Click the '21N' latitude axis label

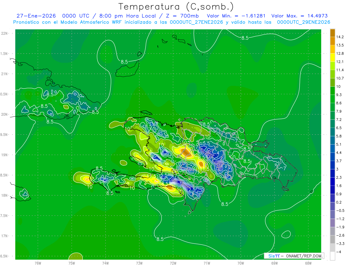tap(5, 74)
